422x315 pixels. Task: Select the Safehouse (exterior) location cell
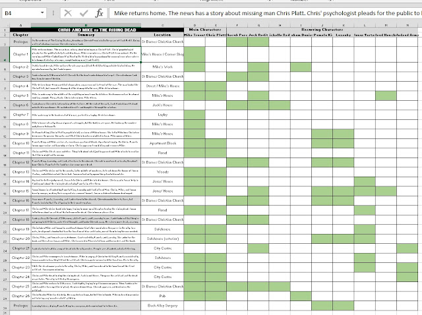162,239
